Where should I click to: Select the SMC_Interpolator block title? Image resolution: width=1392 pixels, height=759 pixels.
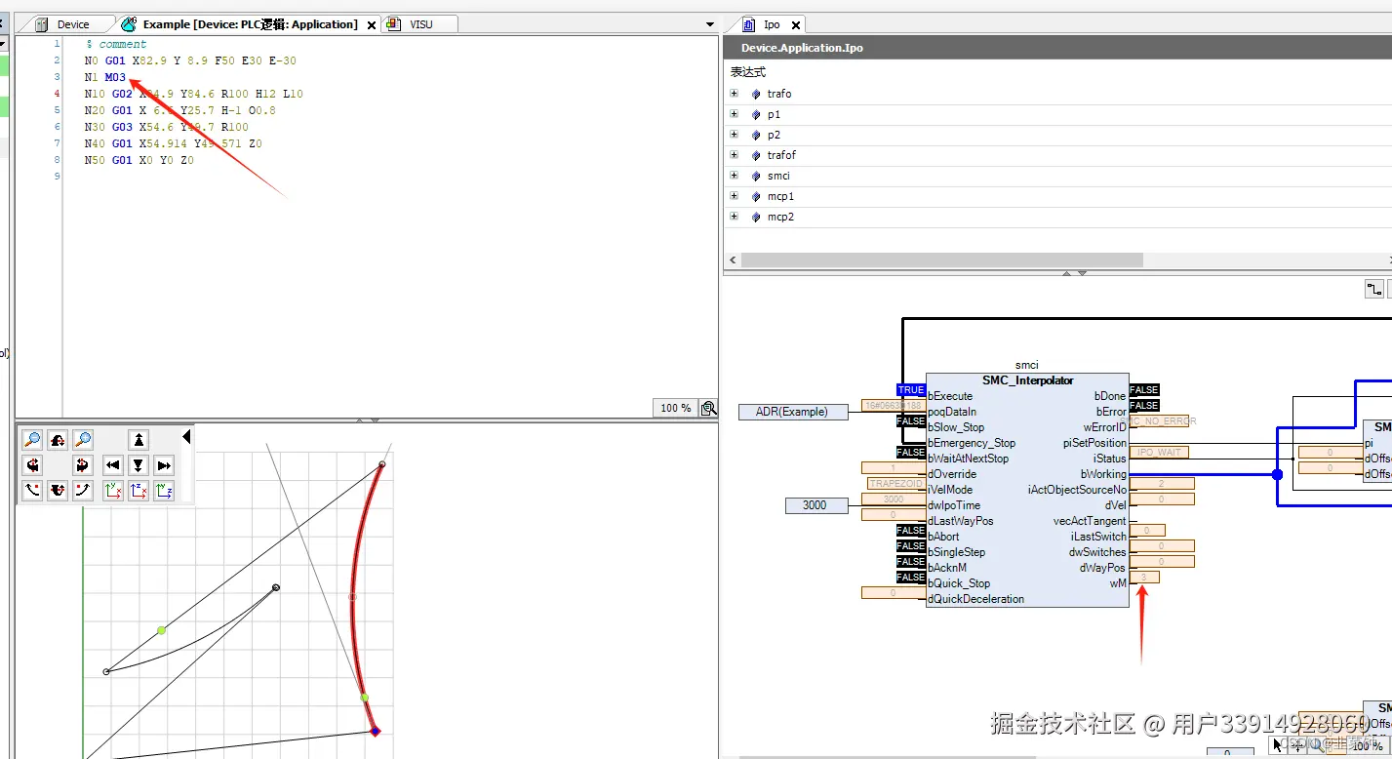[1027, 380]
